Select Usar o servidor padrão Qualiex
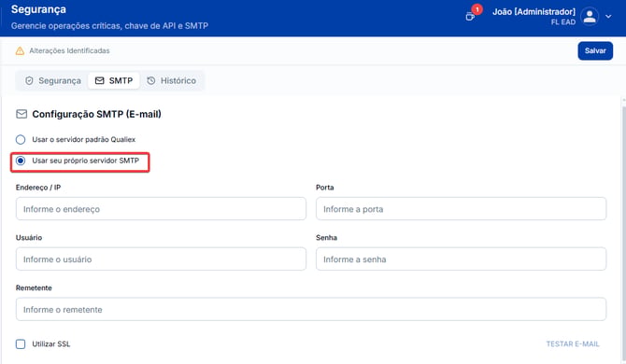 (21, 140)
